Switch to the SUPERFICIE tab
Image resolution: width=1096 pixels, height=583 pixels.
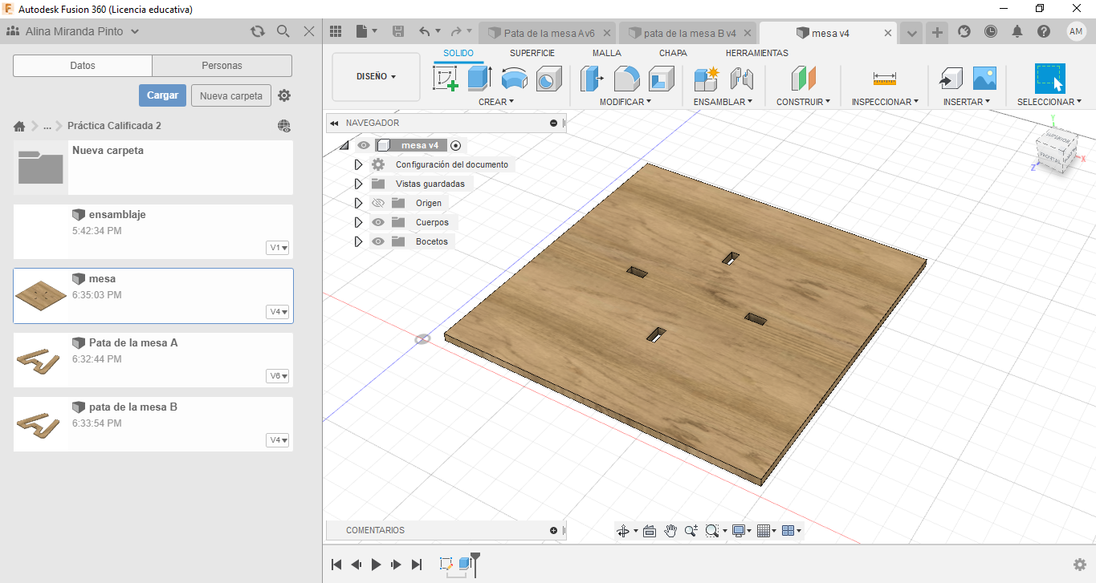coord(532,53)
